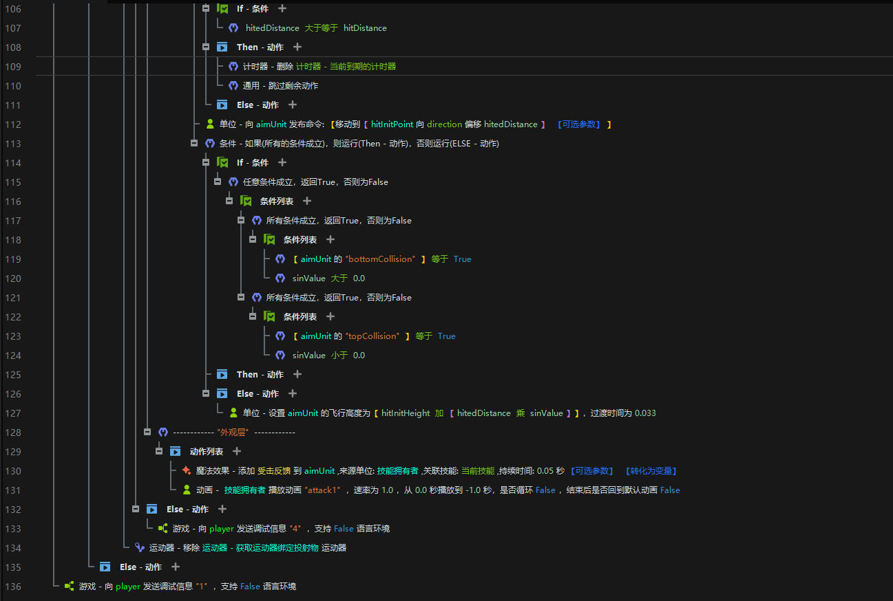Select the "外观层" comment icon on line 128
893x601 pixels.
coord(163,433)
